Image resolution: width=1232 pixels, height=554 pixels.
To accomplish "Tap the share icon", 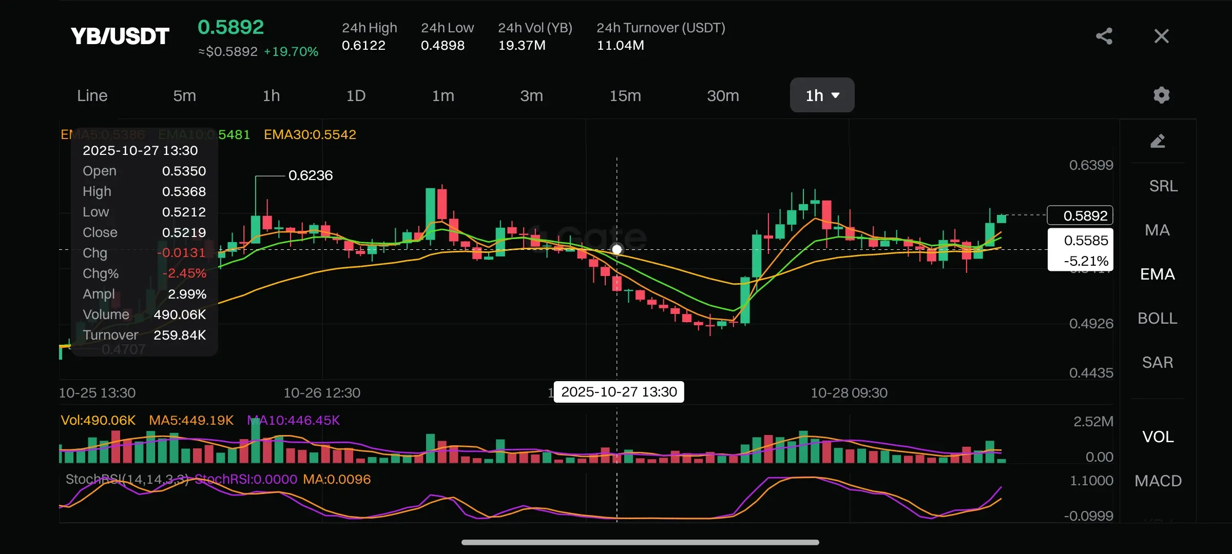I will tap(1104, 36).
